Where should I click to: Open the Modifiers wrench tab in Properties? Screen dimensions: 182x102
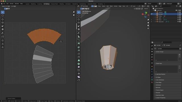click(152, 69)
